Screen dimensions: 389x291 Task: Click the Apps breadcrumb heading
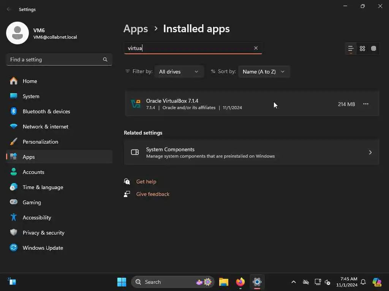[136, 29]
